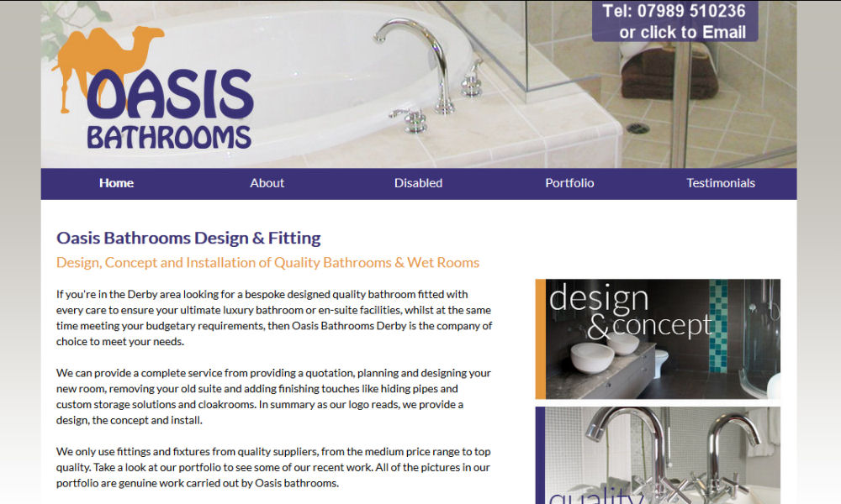
Task: Open the Disabled bathrooms page
Action: pos(418,183)
